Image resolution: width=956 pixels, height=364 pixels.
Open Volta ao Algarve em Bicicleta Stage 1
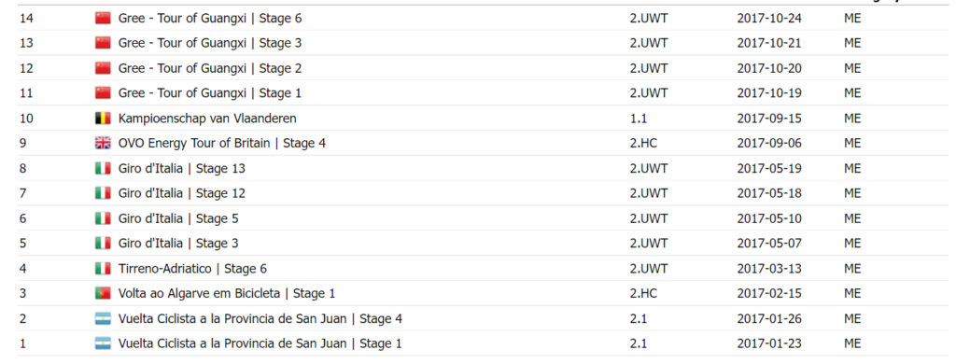[227, 293]
